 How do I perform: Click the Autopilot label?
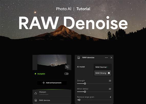(41, 74)
